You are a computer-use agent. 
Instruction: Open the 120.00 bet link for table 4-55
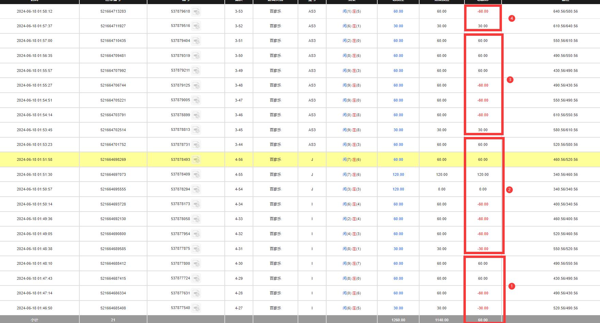(398, 174)
